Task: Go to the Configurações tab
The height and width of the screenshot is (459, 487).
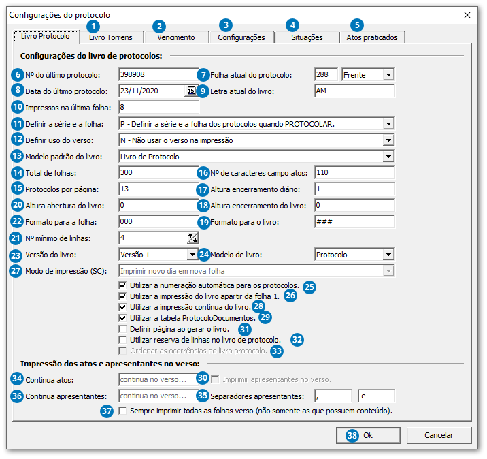Action: point(241,37)
